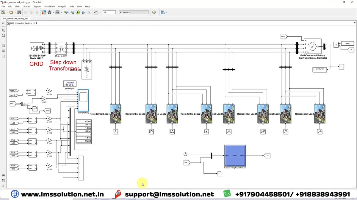Select the Resisdential Load4 house block
Image resolution: width=357 pixels, height=200 pixels.
pos(115,114)
